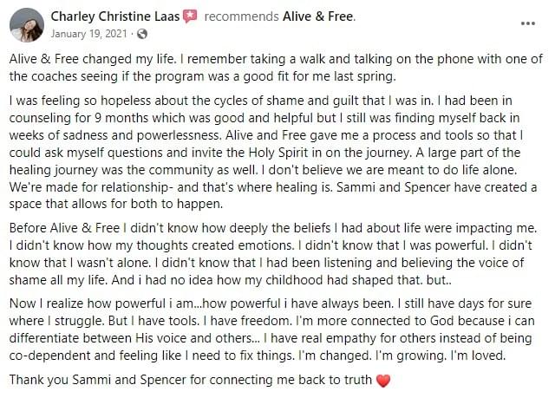Viewport: 555px width, 398px height.
Task: Open Charley Christine Laas's profile picture
Action: pyautogui.click(x=27, y=25)
